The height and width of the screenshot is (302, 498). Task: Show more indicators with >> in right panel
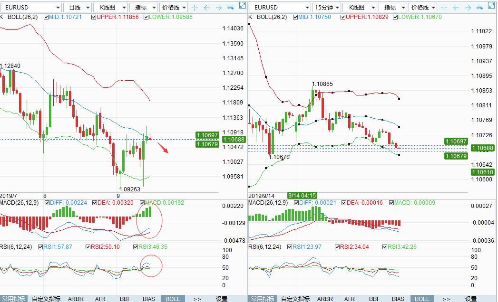point(446,299)
